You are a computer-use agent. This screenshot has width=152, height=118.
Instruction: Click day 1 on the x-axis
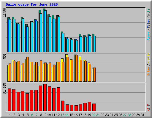click(x=10, y=115)
